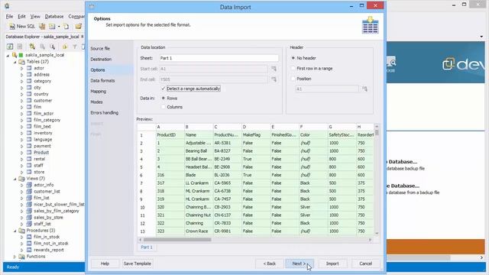Go to Modes wizard step
The image size is (489, 275).
coord(96,102)
